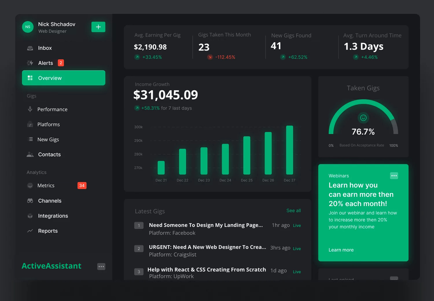This screenshot has width=434, height=301.
Task: Click the ActiveAssistant logo
Action: pos(51,266)
